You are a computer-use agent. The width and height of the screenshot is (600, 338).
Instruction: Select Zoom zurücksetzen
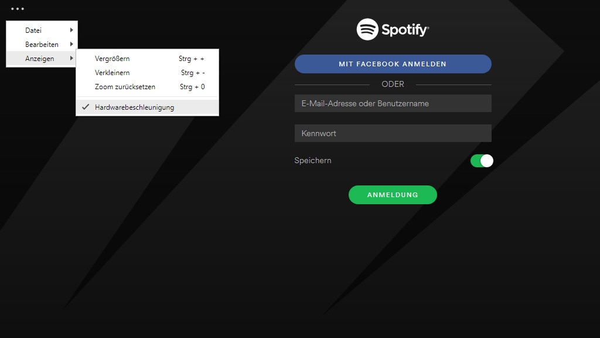coord(147,87)
